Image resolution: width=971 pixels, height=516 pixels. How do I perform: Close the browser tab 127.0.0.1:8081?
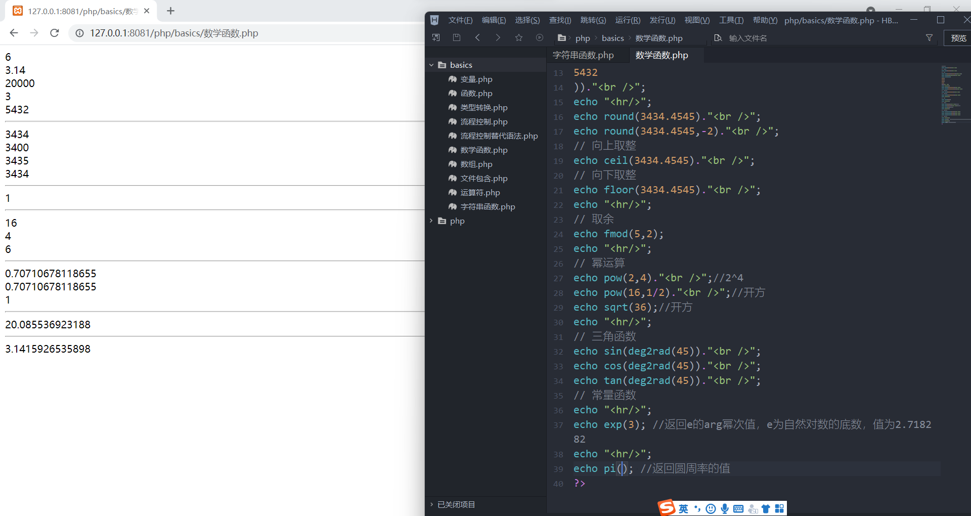147,11
